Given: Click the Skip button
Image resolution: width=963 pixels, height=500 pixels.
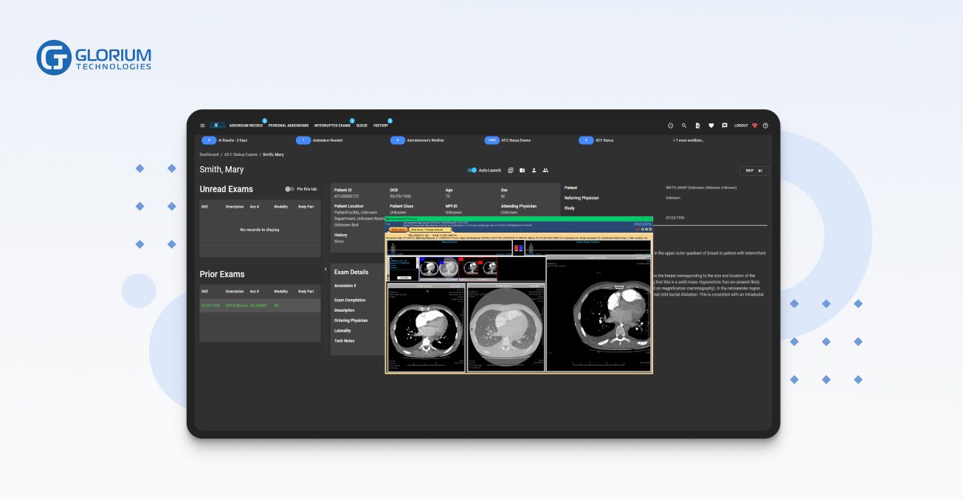Looking at the screenshot, I should [x=754, y=171].
